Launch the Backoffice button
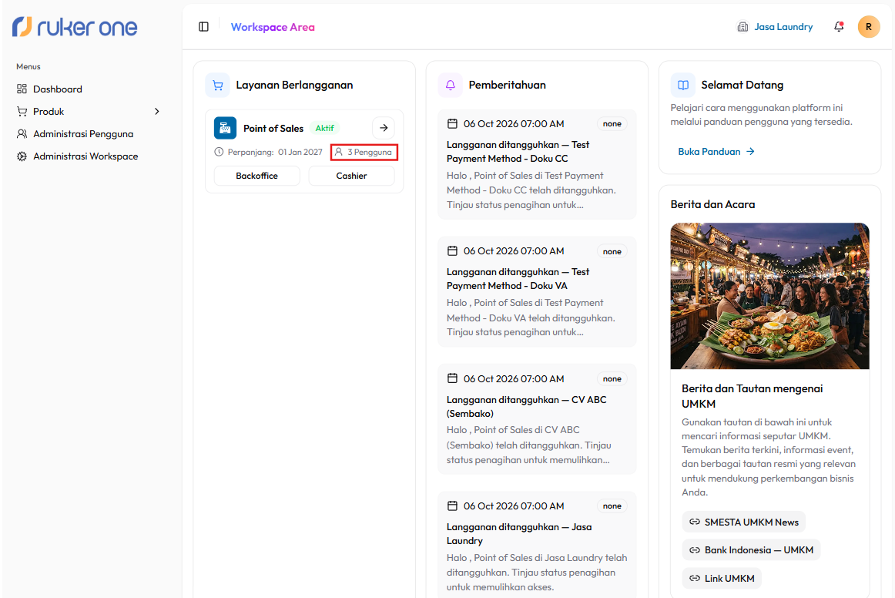Image resolution: width=895 pixels, height=598 pixels. pos(256,176)
